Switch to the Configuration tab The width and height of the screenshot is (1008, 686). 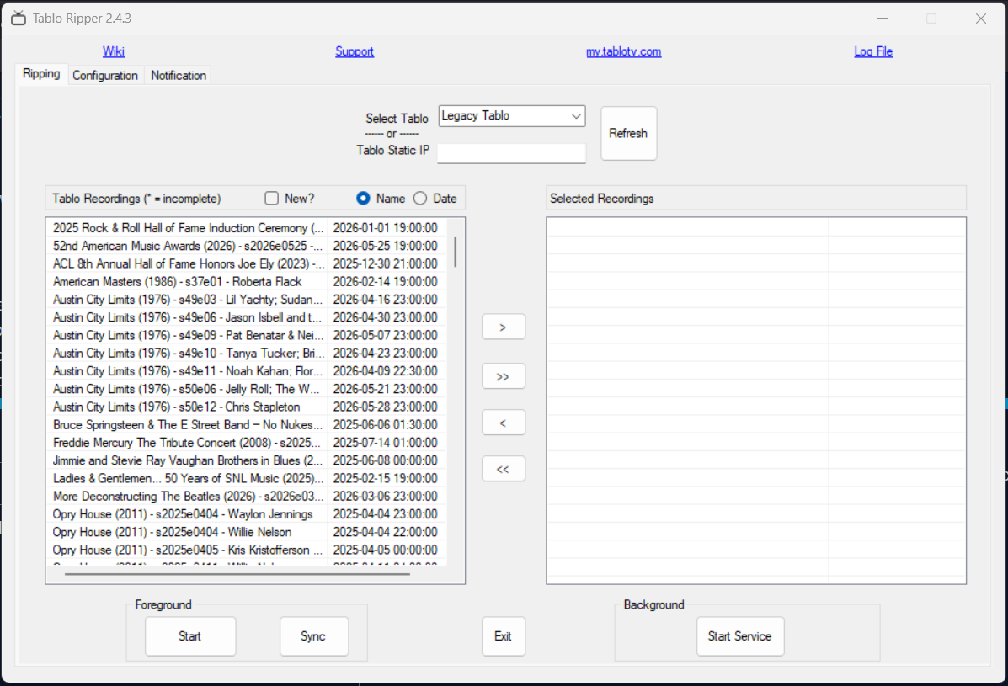click(x=104, y=75)
